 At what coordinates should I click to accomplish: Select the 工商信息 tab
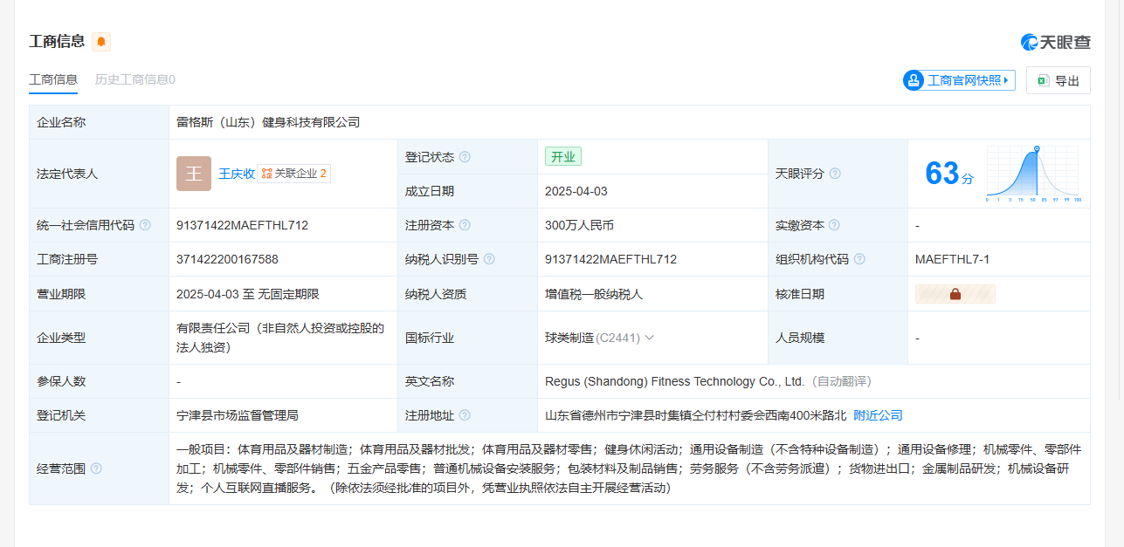click(53, 79)
